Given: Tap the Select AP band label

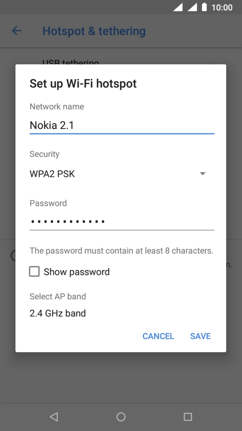Looking at the screenshot, I should tap(58, 297).
